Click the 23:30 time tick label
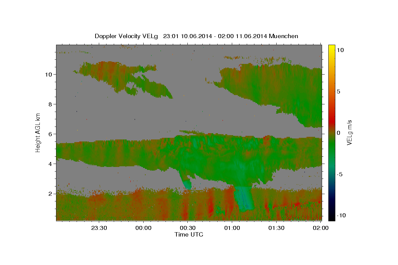 point(99,228)
